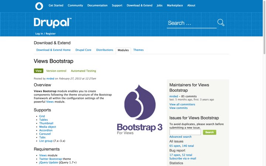Open the Accordion link

tap(46, 130)
